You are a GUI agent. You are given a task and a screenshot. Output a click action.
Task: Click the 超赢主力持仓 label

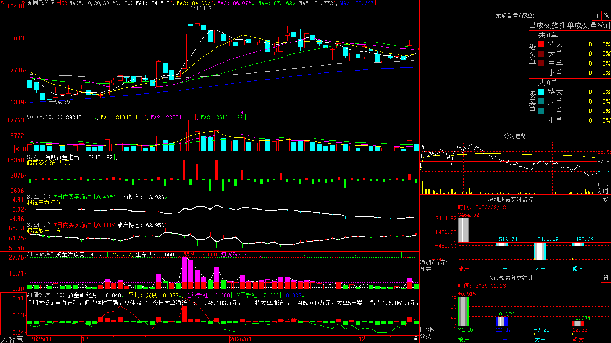44,203
